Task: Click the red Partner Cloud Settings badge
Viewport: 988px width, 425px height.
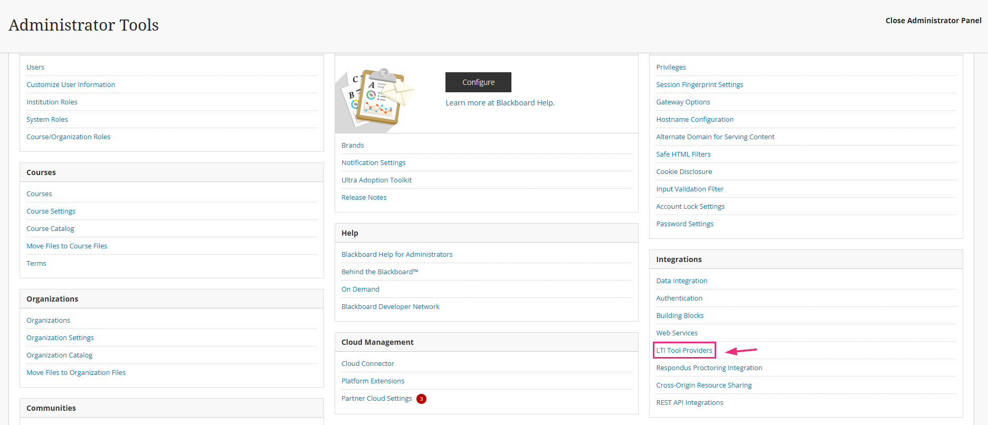Action: [x=421, y=399]
